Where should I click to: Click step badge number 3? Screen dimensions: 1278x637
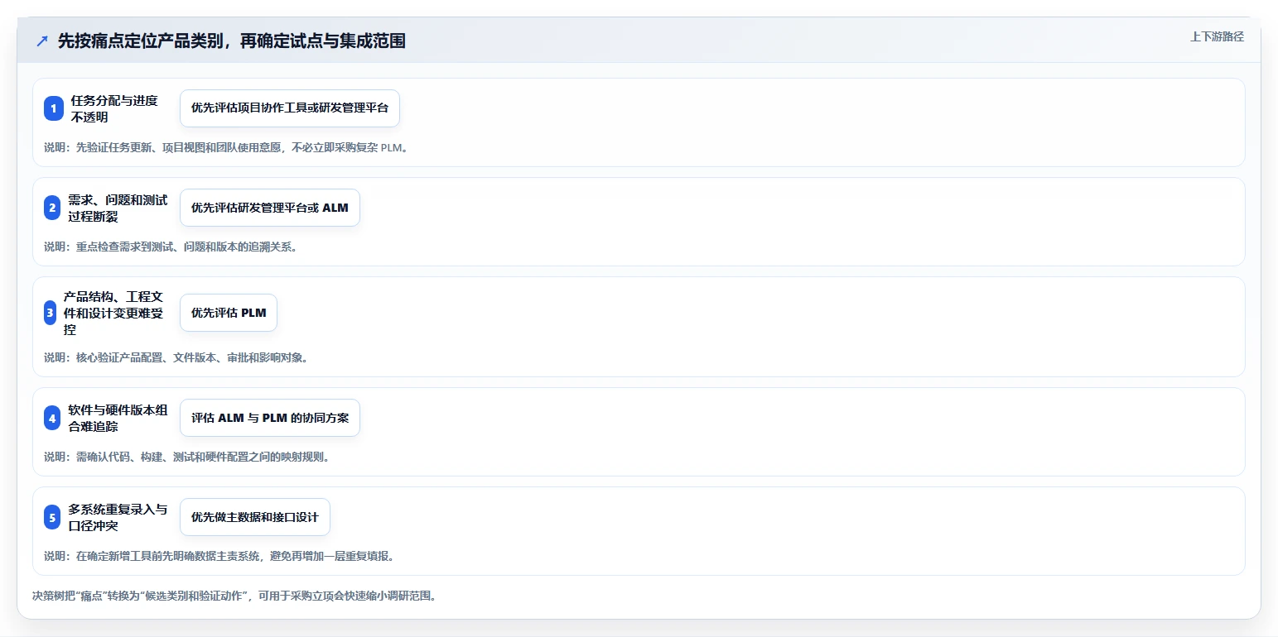(51, 313)
